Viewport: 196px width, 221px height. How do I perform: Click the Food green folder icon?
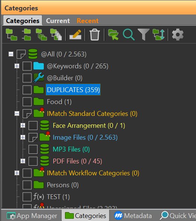(39, 101)
